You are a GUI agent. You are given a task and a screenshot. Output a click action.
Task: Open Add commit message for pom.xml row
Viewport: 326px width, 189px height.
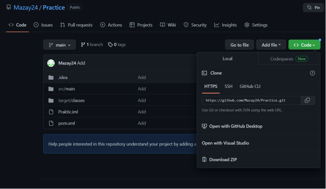(142, 123)
